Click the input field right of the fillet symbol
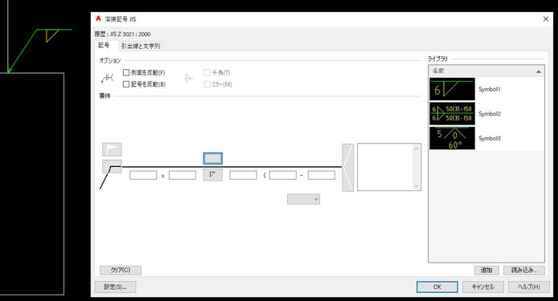This screenshot has height=301, width=558. tap(243, 175)
